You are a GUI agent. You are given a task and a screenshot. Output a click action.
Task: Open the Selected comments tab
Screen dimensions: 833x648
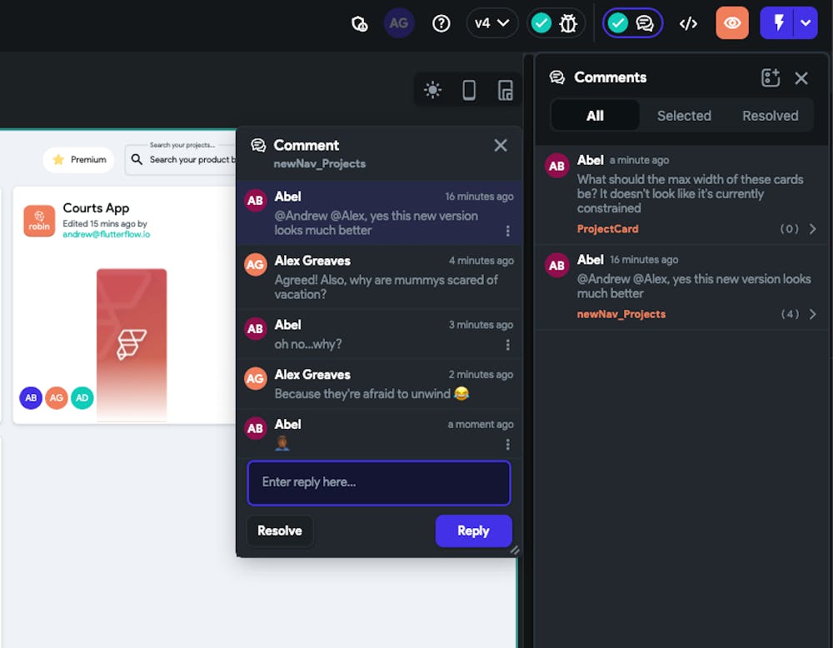pos(684,116)
